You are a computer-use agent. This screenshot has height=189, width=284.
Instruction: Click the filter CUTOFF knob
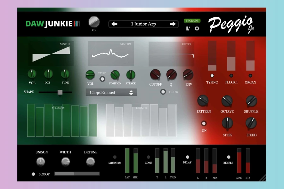click(x=155, y=75)
